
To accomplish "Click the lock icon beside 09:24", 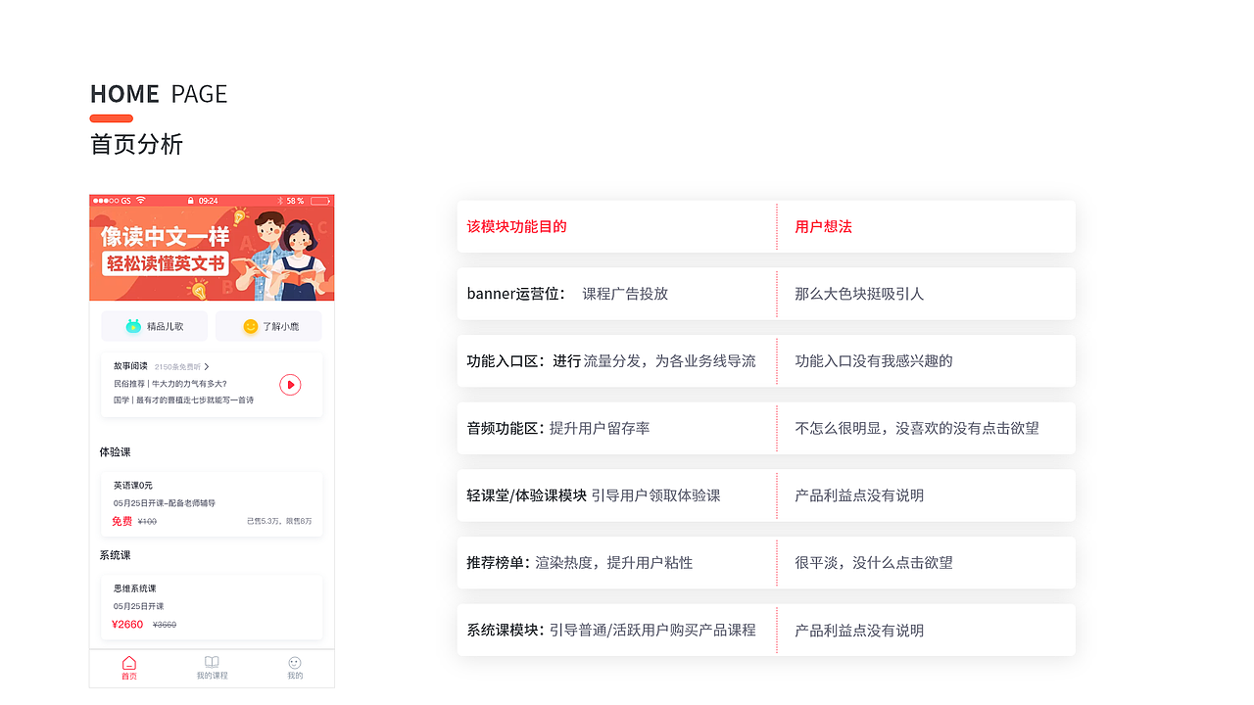I will (191, 200).
